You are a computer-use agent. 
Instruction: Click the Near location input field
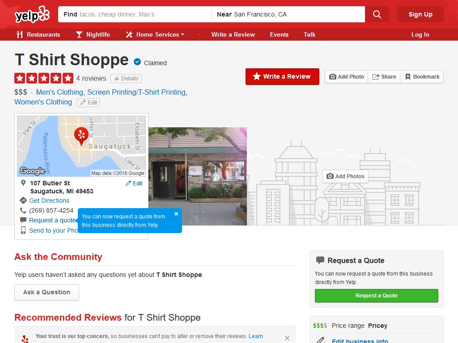(288, 14)
